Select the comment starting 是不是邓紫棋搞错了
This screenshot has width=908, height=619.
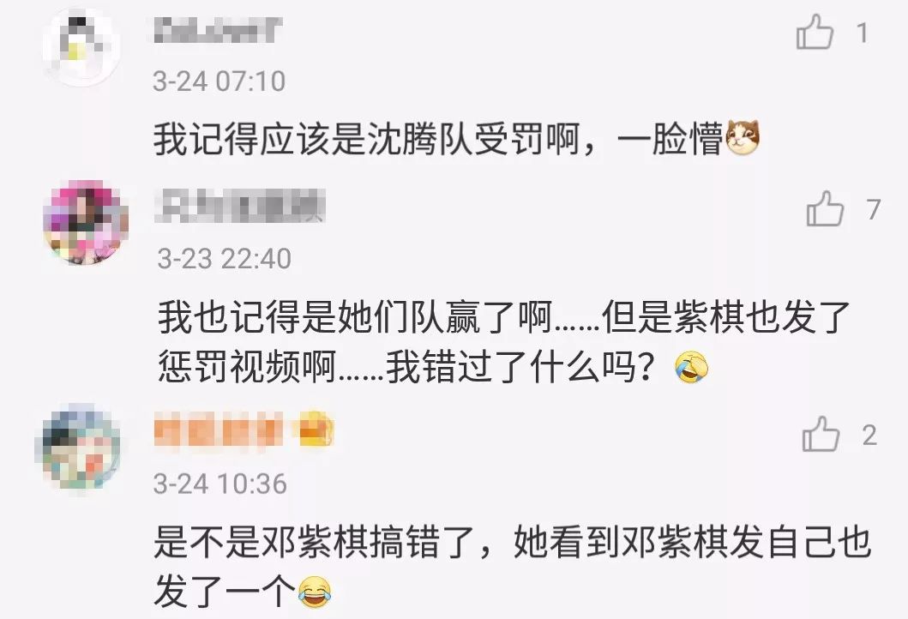pyautogui.click(x=513, y=567)
